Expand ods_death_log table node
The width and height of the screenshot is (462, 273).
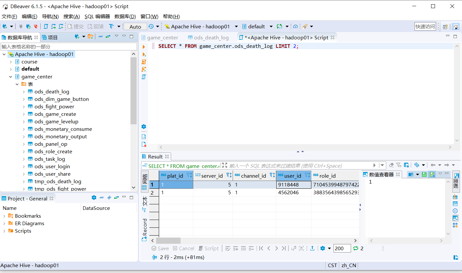pos(24,92)
